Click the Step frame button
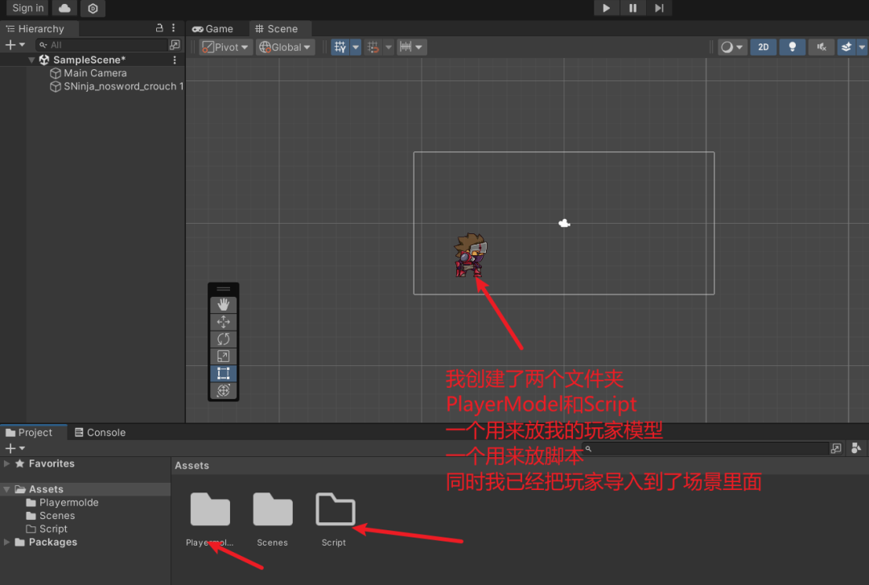The image size is (869, 585). coord(658,8)
